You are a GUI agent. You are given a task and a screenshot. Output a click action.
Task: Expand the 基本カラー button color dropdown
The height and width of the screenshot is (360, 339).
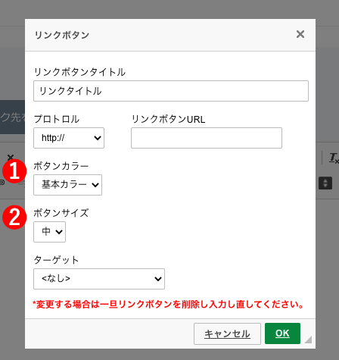click(67, 185)
